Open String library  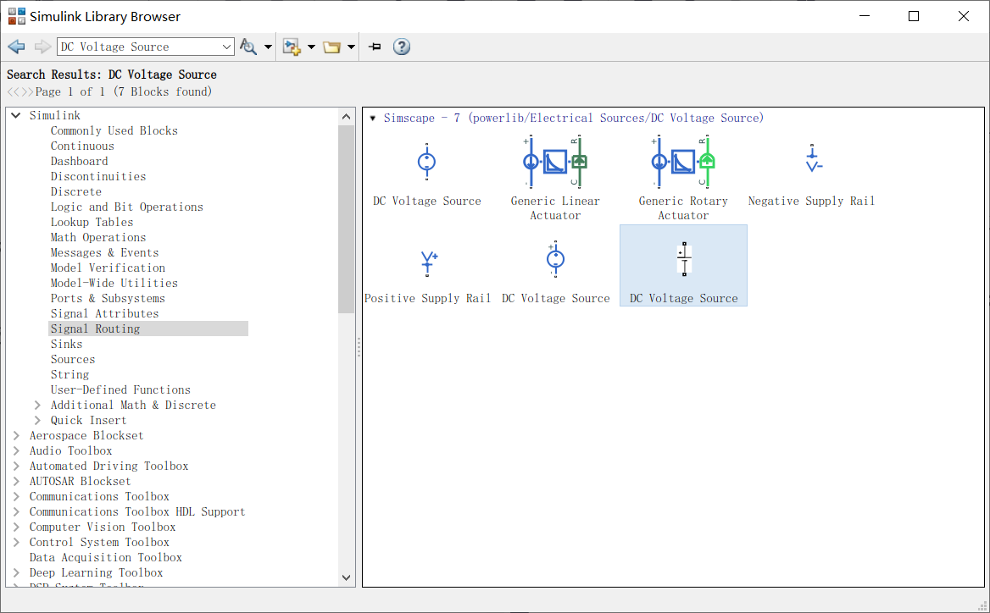point(70,374)
